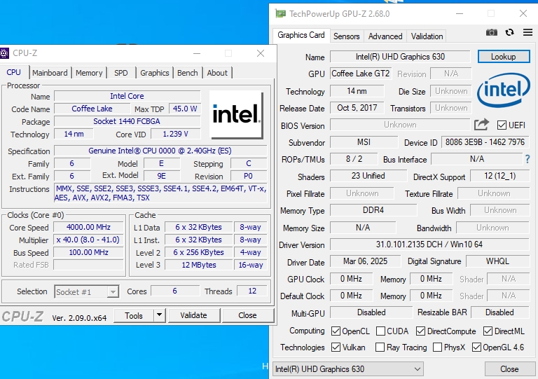Click the GPU-Z refresh icon
Image resolution: width=538 pixels, height=379 pixels.
pos(509,32)
